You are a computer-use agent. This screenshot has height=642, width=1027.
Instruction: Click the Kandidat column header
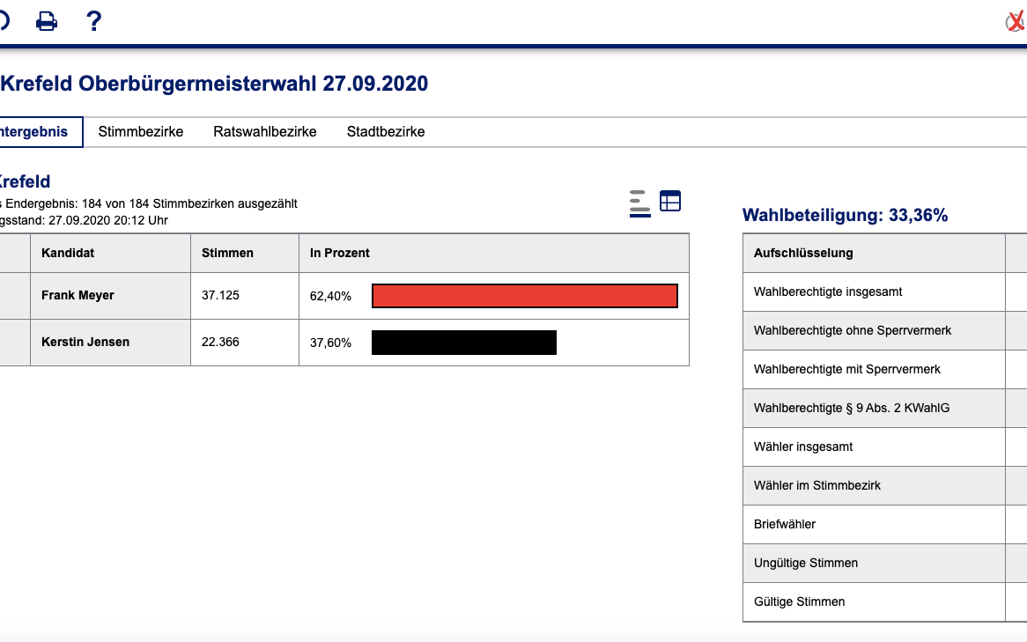(68, 253)
